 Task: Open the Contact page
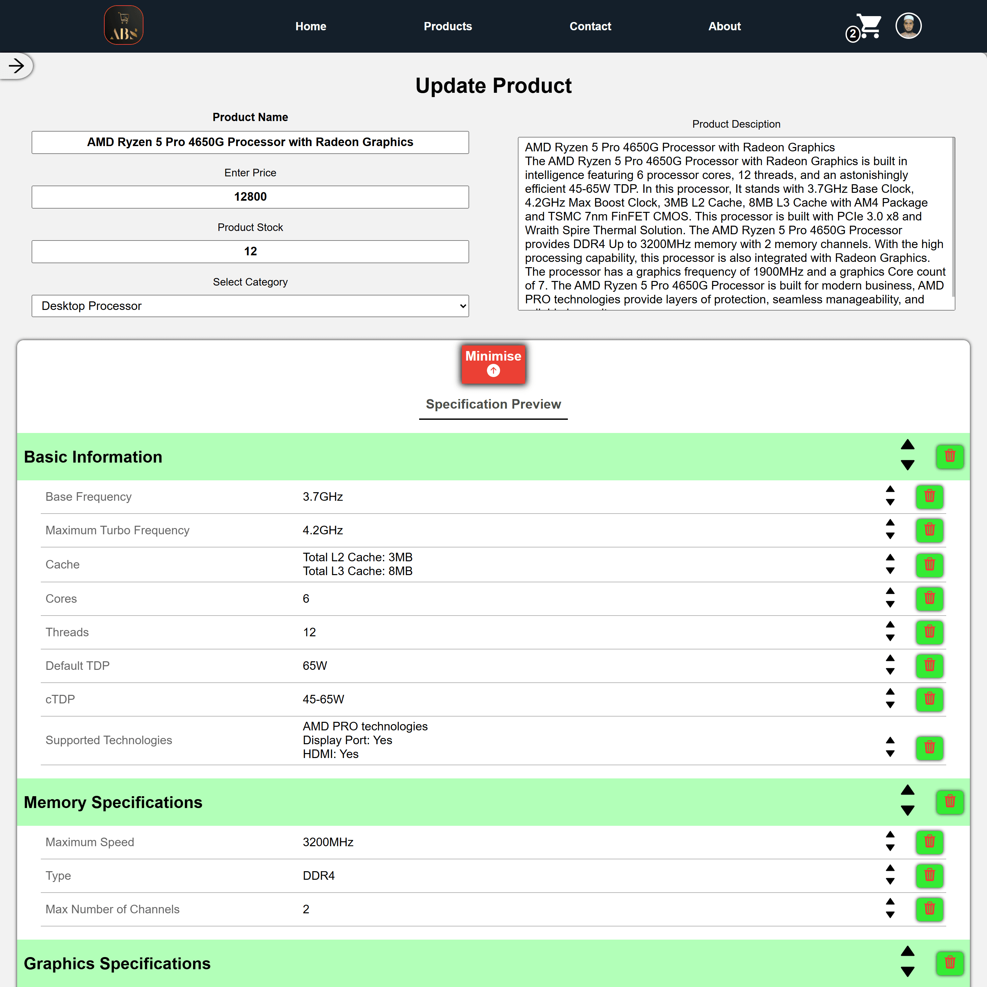pyautogui.click(x=590, y=26)
